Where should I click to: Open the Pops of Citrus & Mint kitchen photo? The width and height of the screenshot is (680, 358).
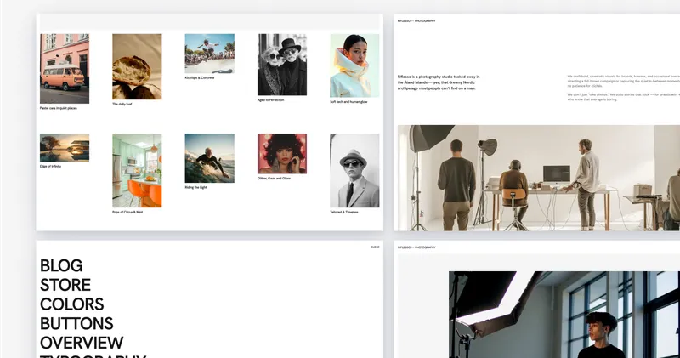pyautogui.click(x=137, y=170)
